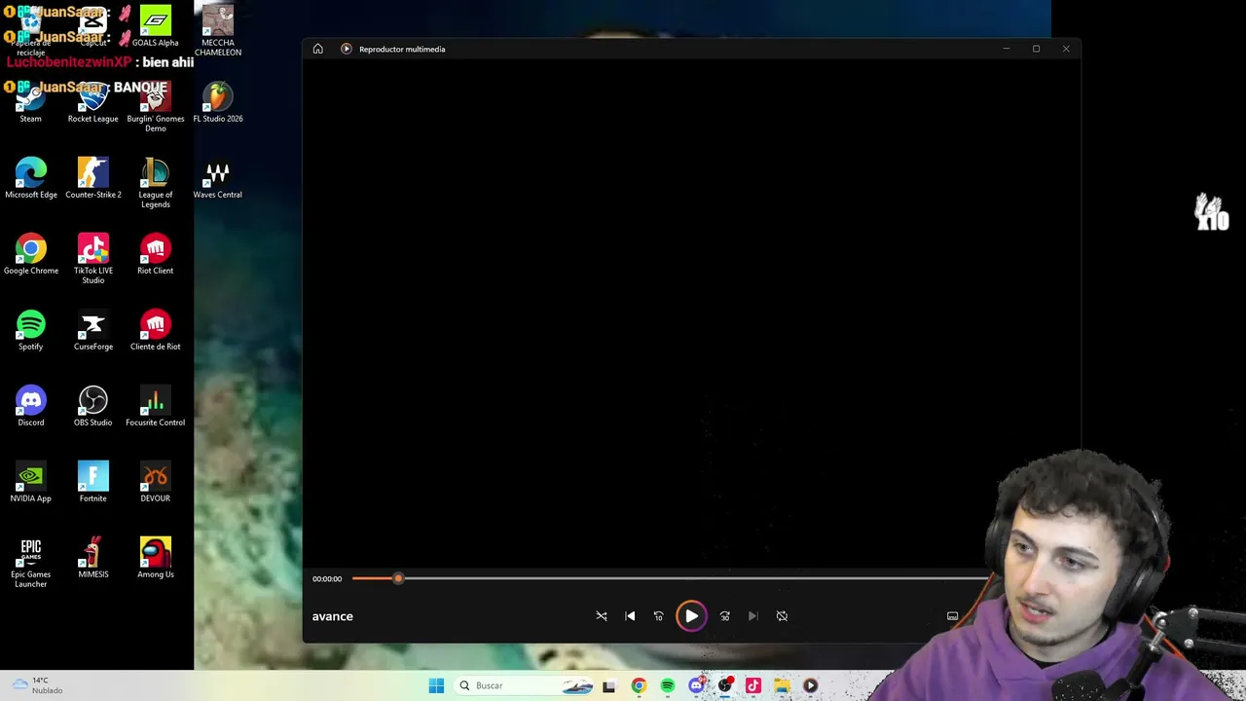Start playback with the Play button
Screen dimensions: 1246x701
pos(691,616)
